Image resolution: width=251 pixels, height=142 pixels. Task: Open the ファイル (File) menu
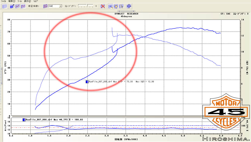[4, 1]
